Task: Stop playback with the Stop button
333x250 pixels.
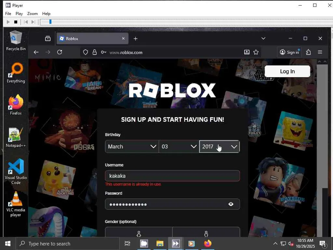Action: 16,22
